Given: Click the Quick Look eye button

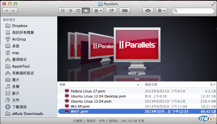Looking at the screenshot, I should (148, 11).
